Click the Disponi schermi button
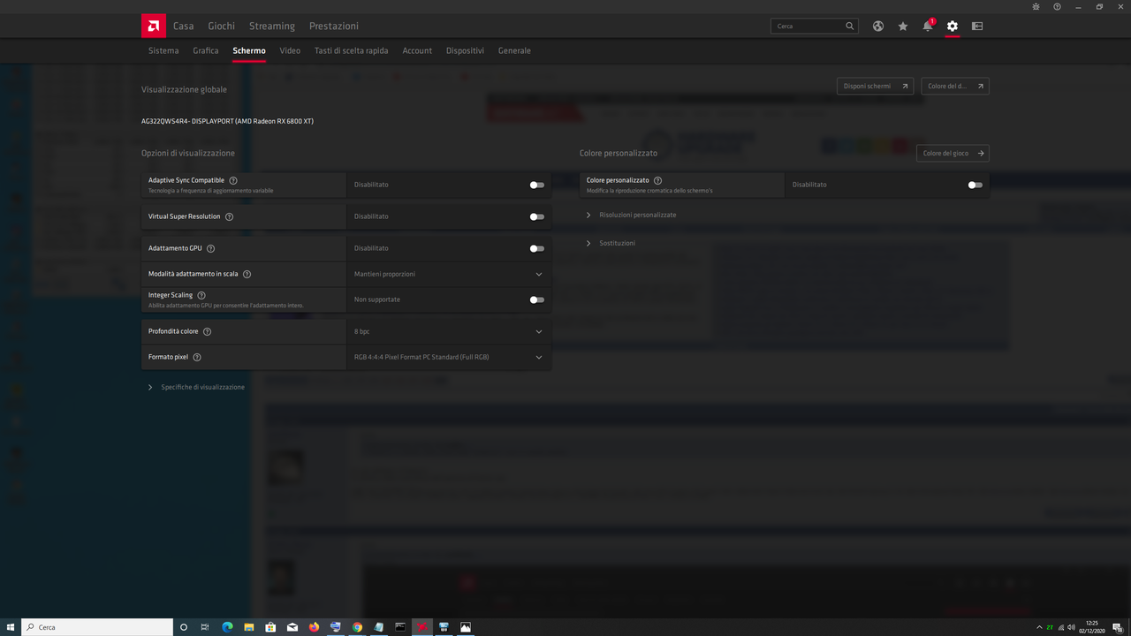1131x636 pixels. 874,86
